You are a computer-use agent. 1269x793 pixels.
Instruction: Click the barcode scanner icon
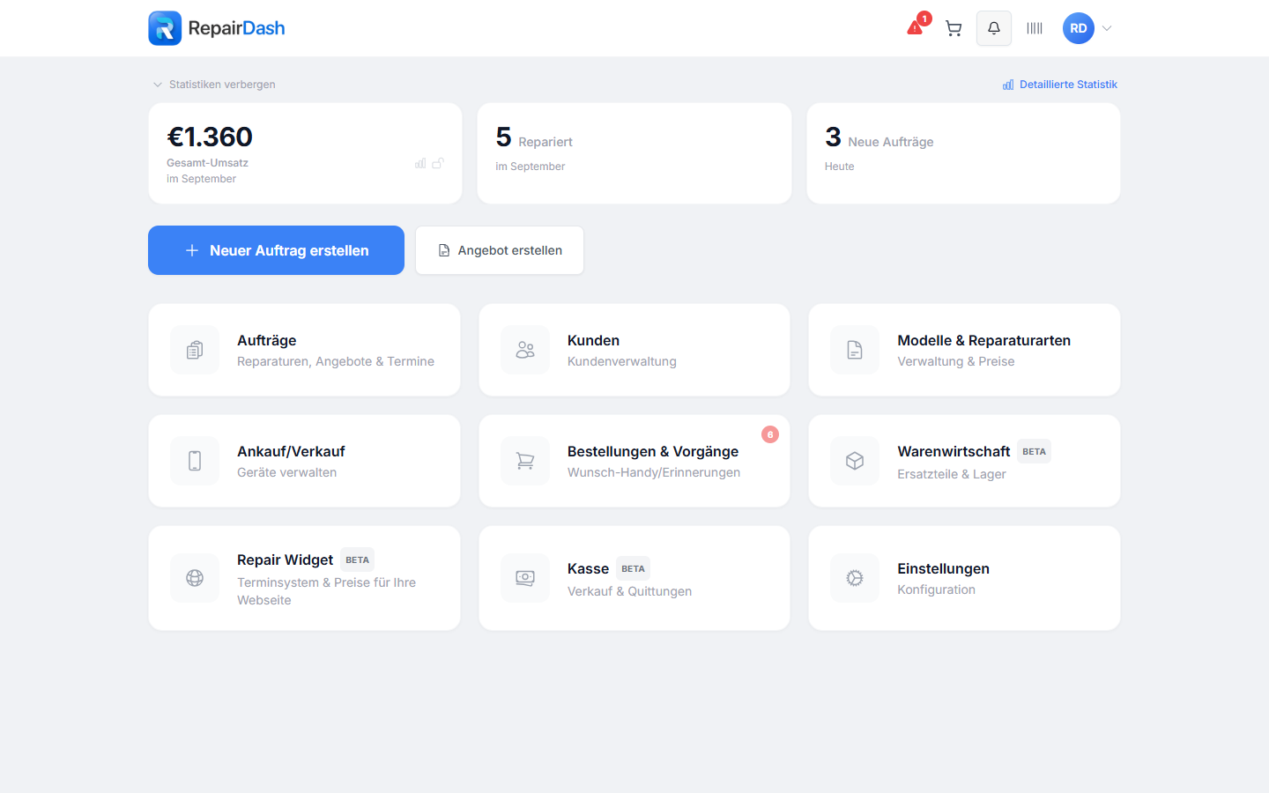pos(1035,28)
